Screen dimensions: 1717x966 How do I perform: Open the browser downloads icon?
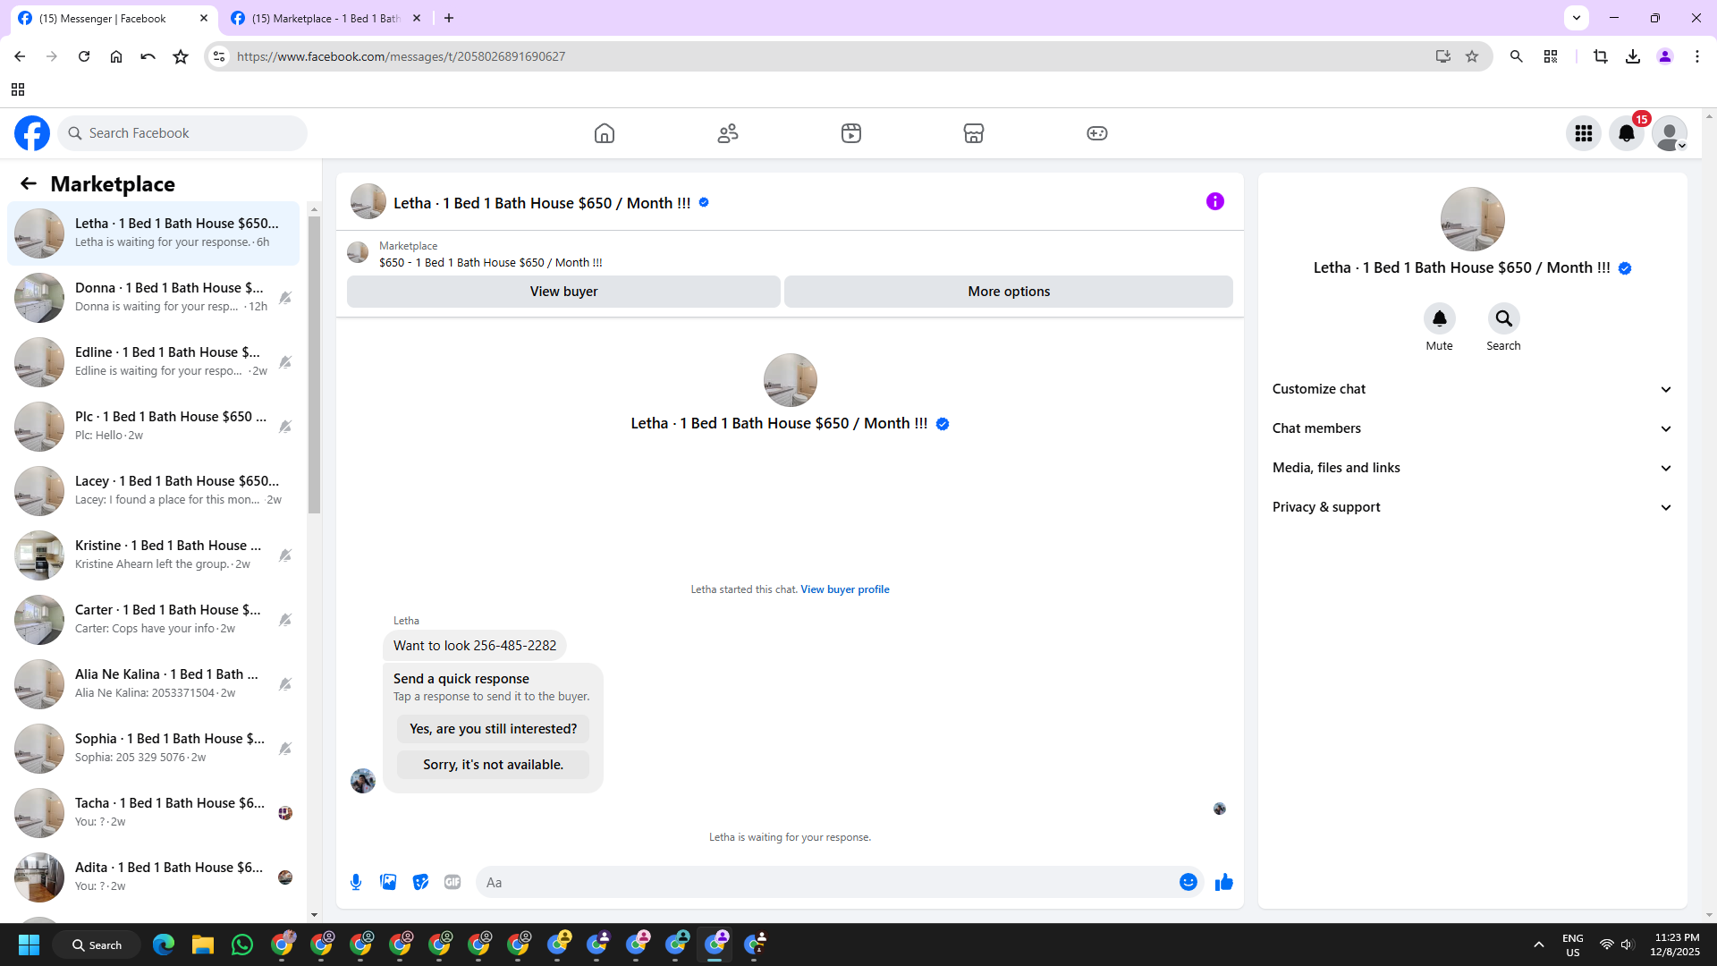1633,56
